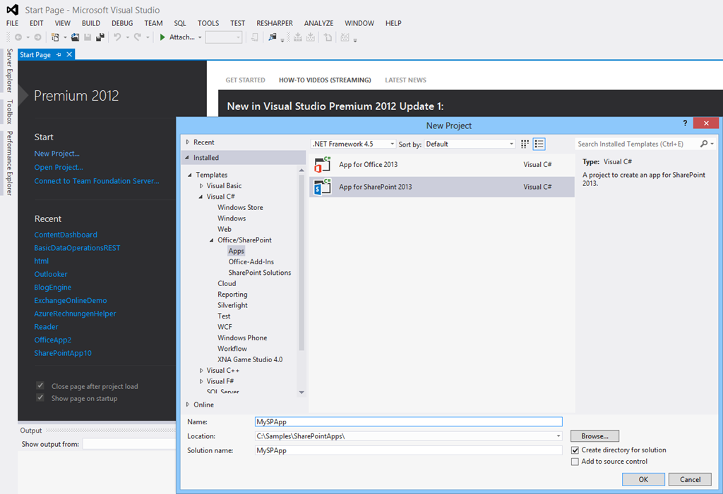Image resolution: width=723 pixels, height=494 pixels.
Task: Click the project Name input field
Action: click(408, 421)
